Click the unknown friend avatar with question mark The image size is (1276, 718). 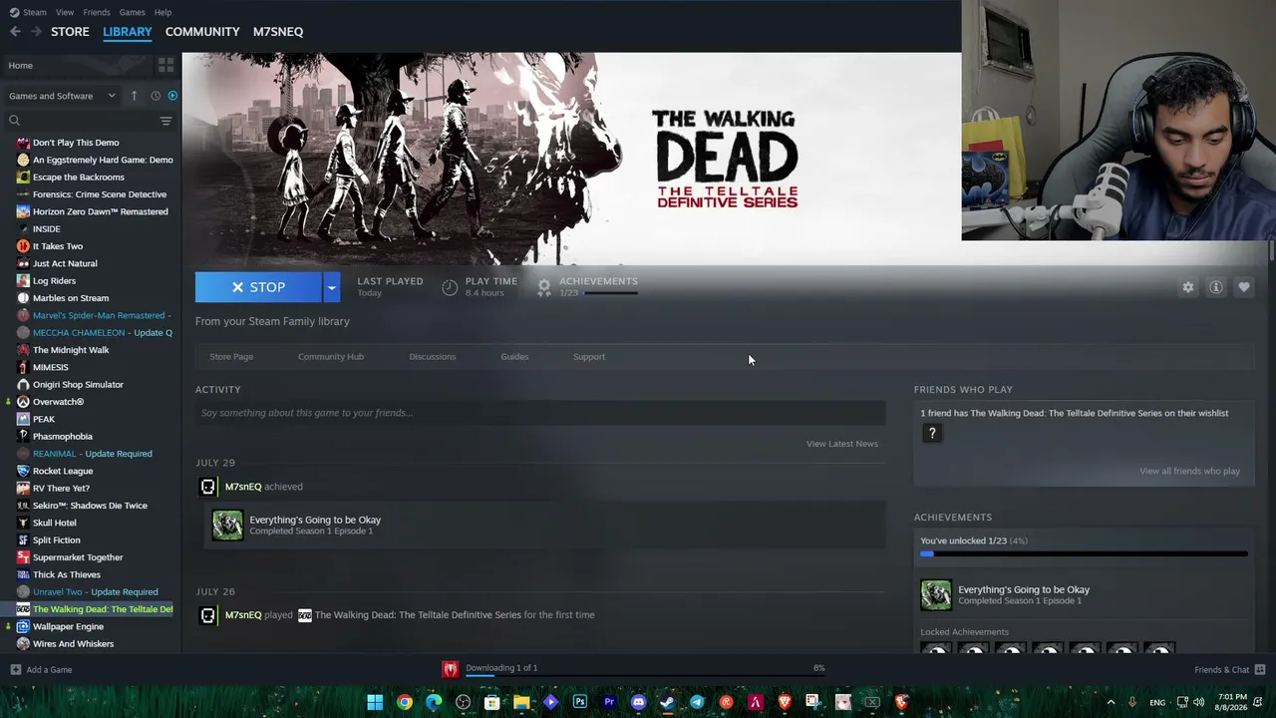click(932, 433)
